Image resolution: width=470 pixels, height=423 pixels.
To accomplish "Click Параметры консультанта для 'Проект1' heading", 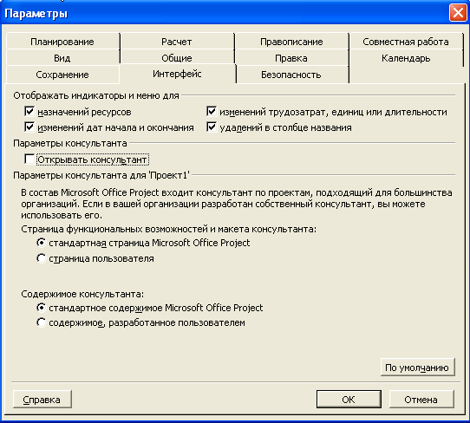I will 101,175.
